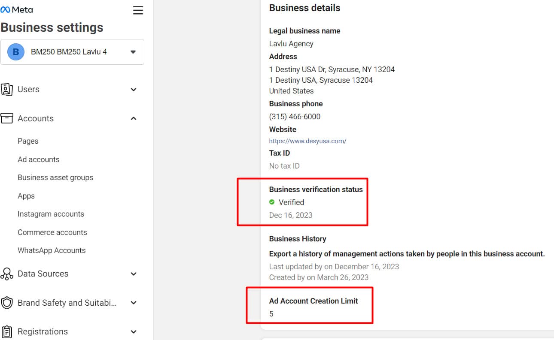Click the business phone number (315) 466-6000
Viewport: 554px width, 340px height.
tap(295, 117)
